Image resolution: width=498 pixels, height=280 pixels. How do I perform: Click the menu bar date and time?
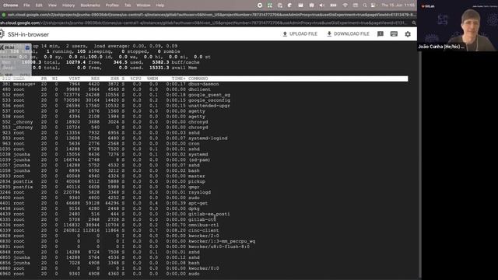coord(398,5)
